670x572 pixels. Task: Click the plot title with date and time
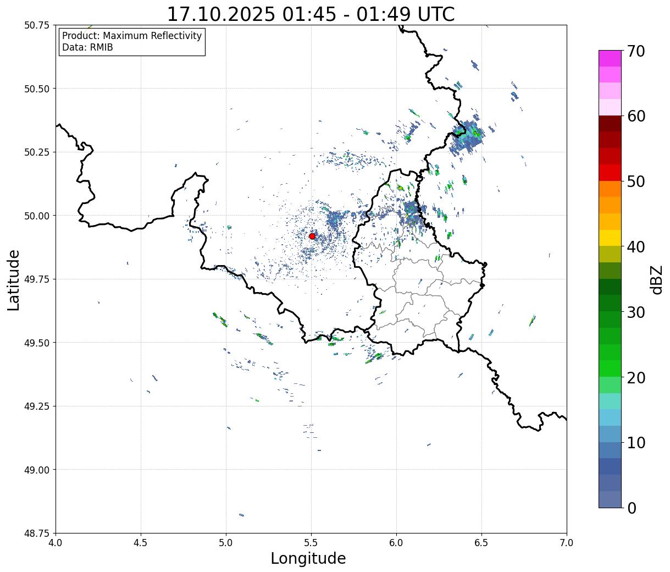point(311,14)
